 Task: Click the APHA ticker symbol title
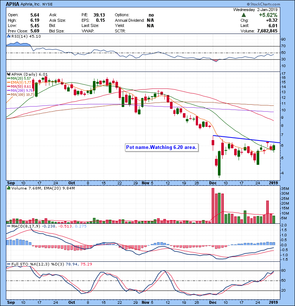click(13, 4)
